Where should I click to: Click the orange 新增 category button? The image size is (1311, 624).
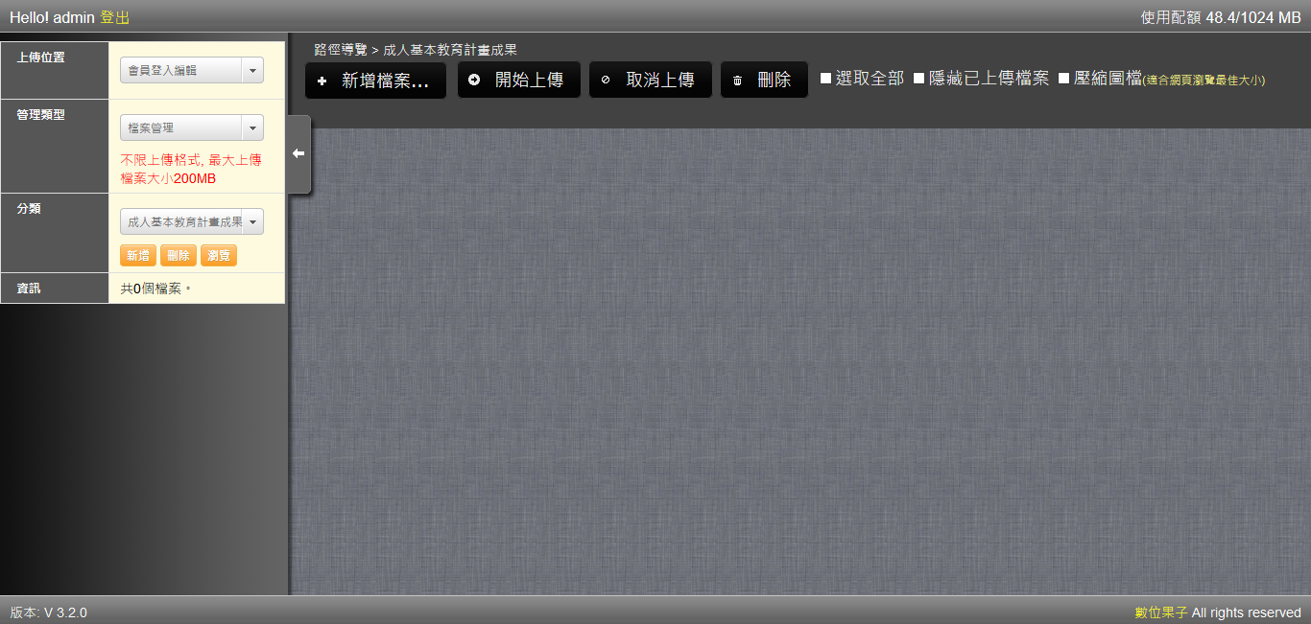tap(138, 256)
